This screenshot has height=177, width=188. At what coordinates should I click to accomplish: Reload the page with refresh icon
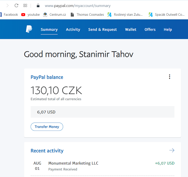pos(17,5)
